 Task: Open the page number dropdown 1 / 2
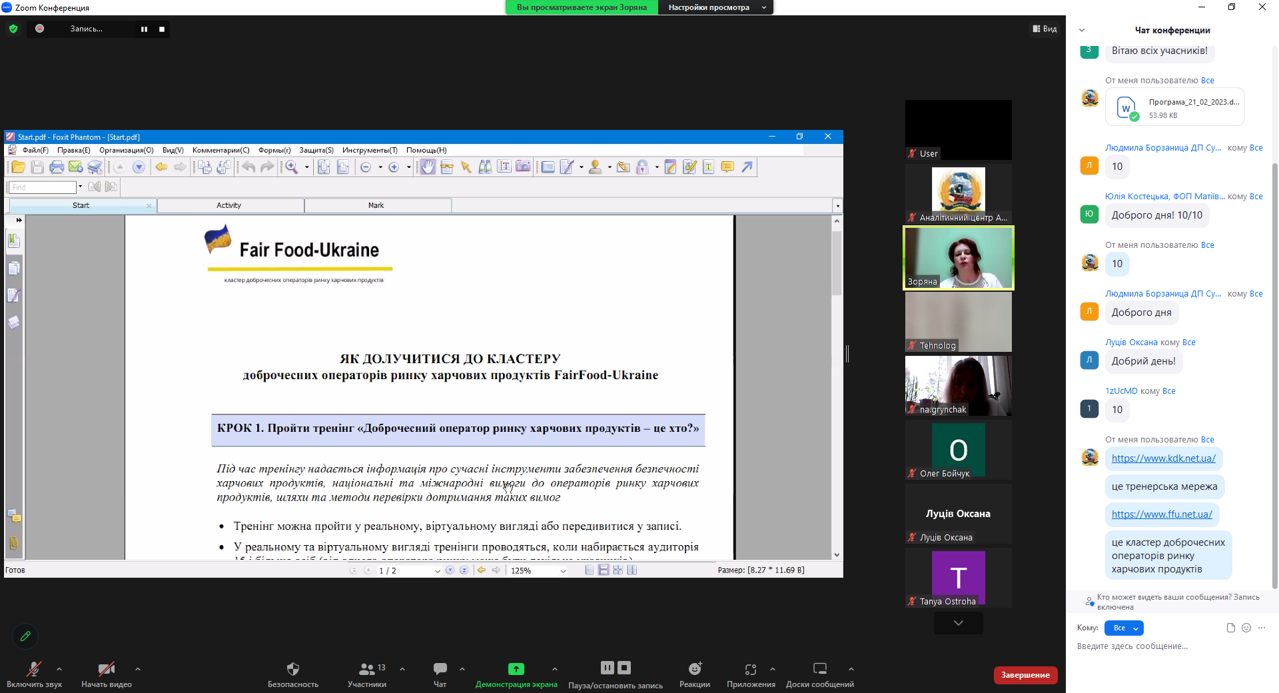(438, 571)
